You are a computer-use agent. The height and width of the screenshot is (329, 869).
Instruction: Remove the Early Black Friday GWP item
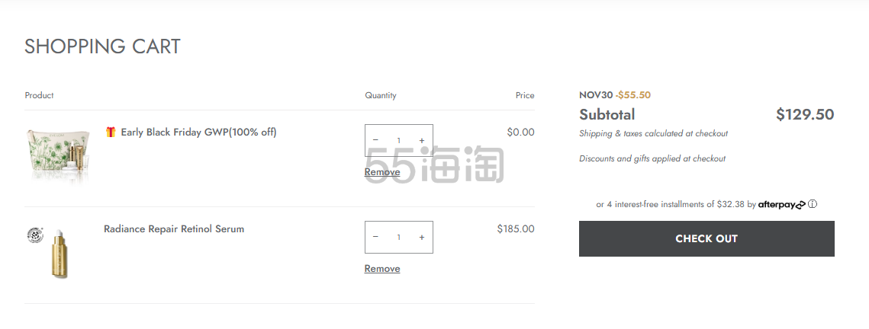click(x=382, y=172)
